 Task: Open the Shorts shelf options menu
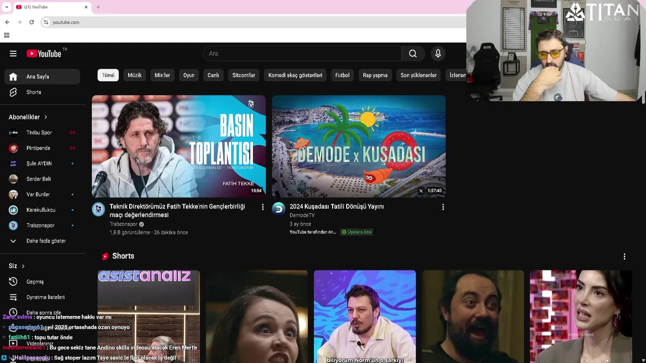pos(624,257)
